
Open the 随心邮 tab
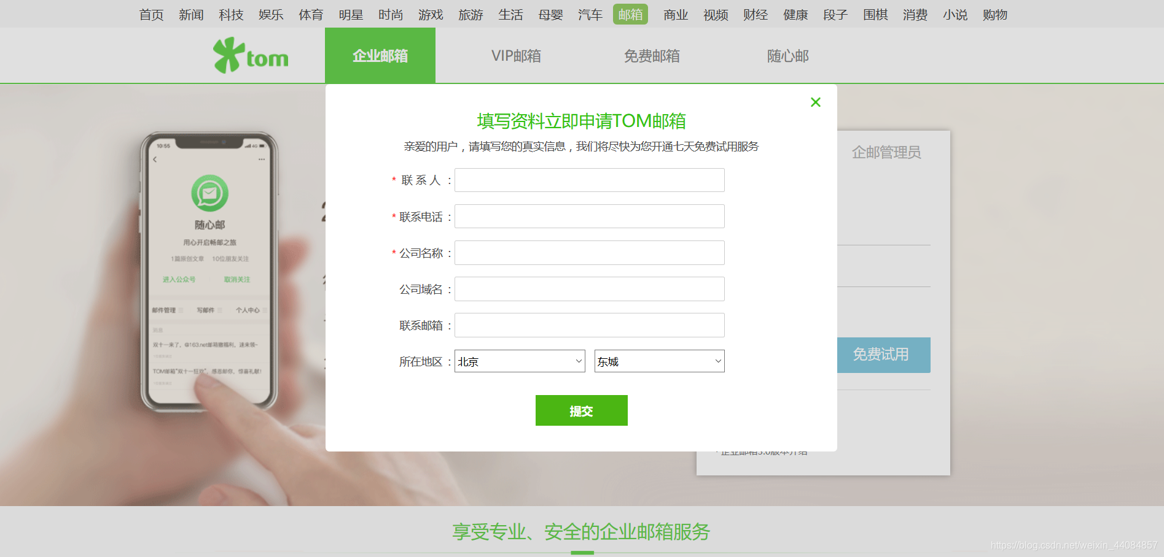(x=787, y=55)
